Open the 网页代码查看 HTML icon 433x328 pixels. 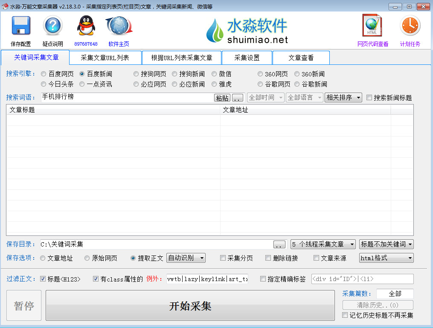[372, 26]
